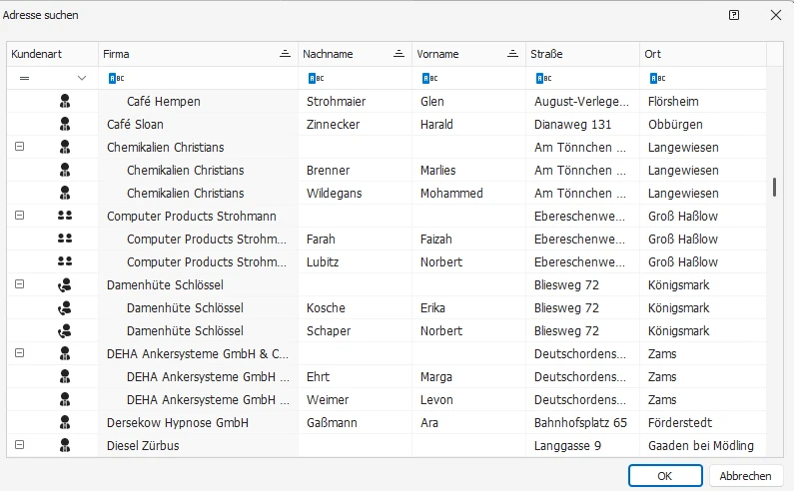Sort by the Ort column header
Viewport: 794px width, 491px height.
(x=703, y=54)
